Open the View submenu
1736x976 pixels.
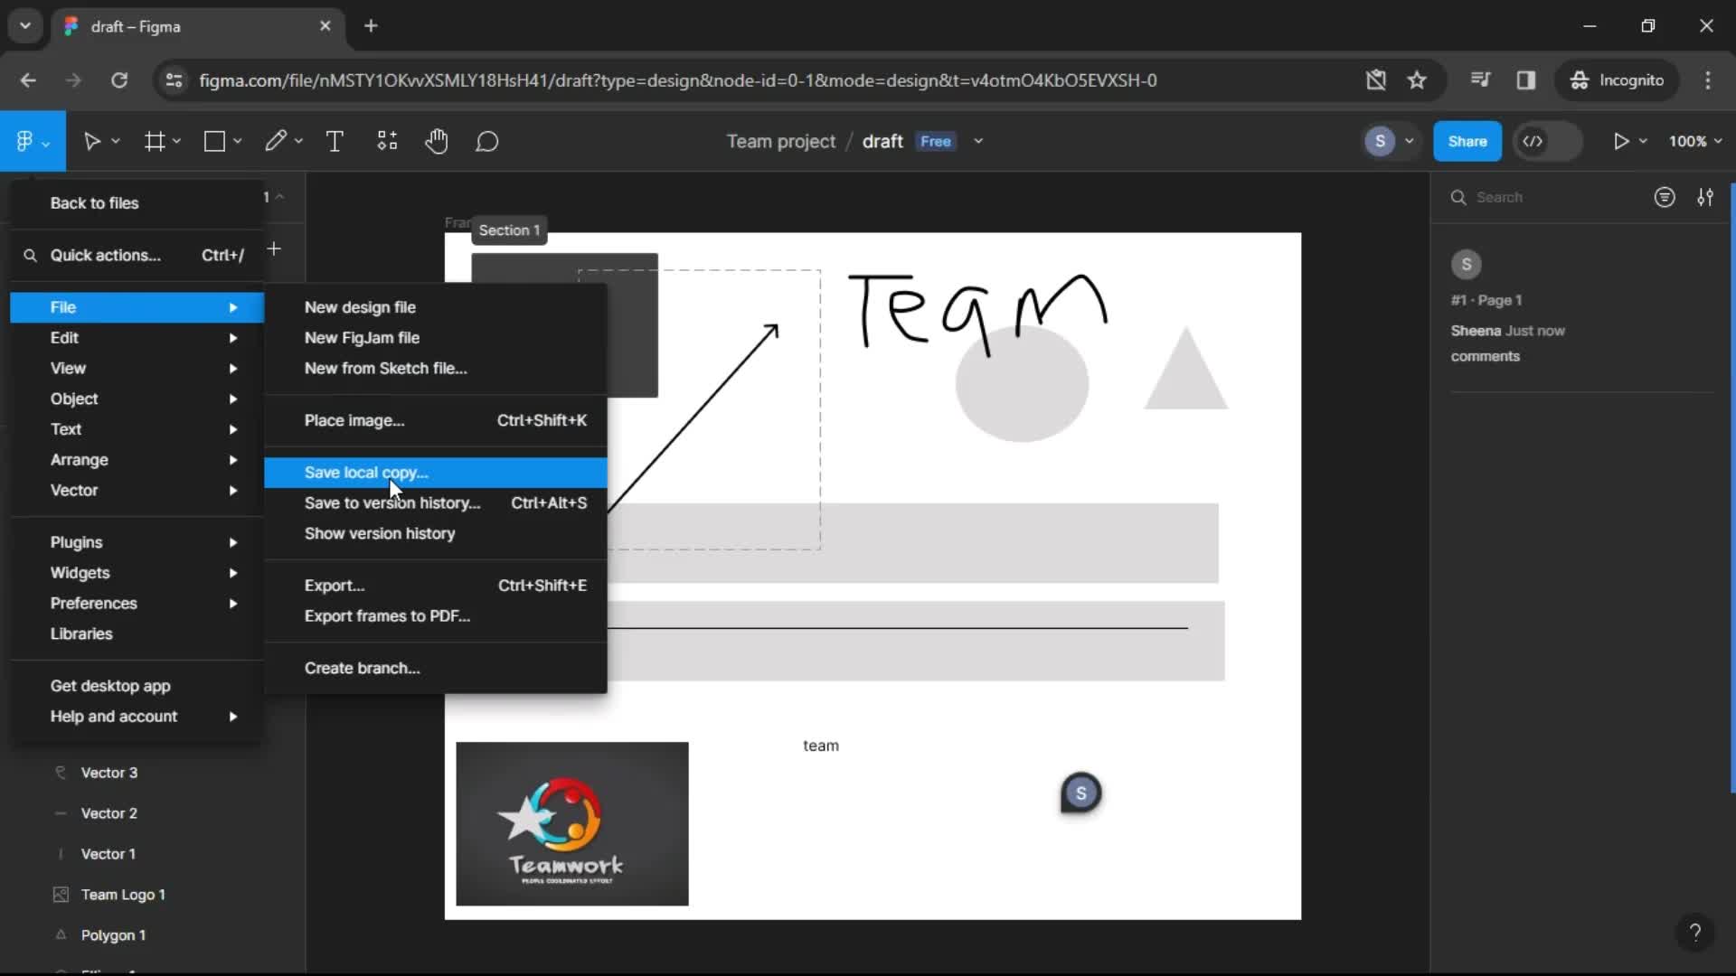[x=137, y=368]
